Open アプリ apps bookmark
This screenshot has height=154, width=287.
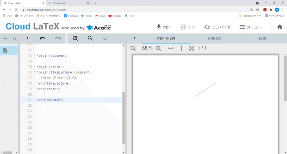pyautogui.click(x=8, y=16)
